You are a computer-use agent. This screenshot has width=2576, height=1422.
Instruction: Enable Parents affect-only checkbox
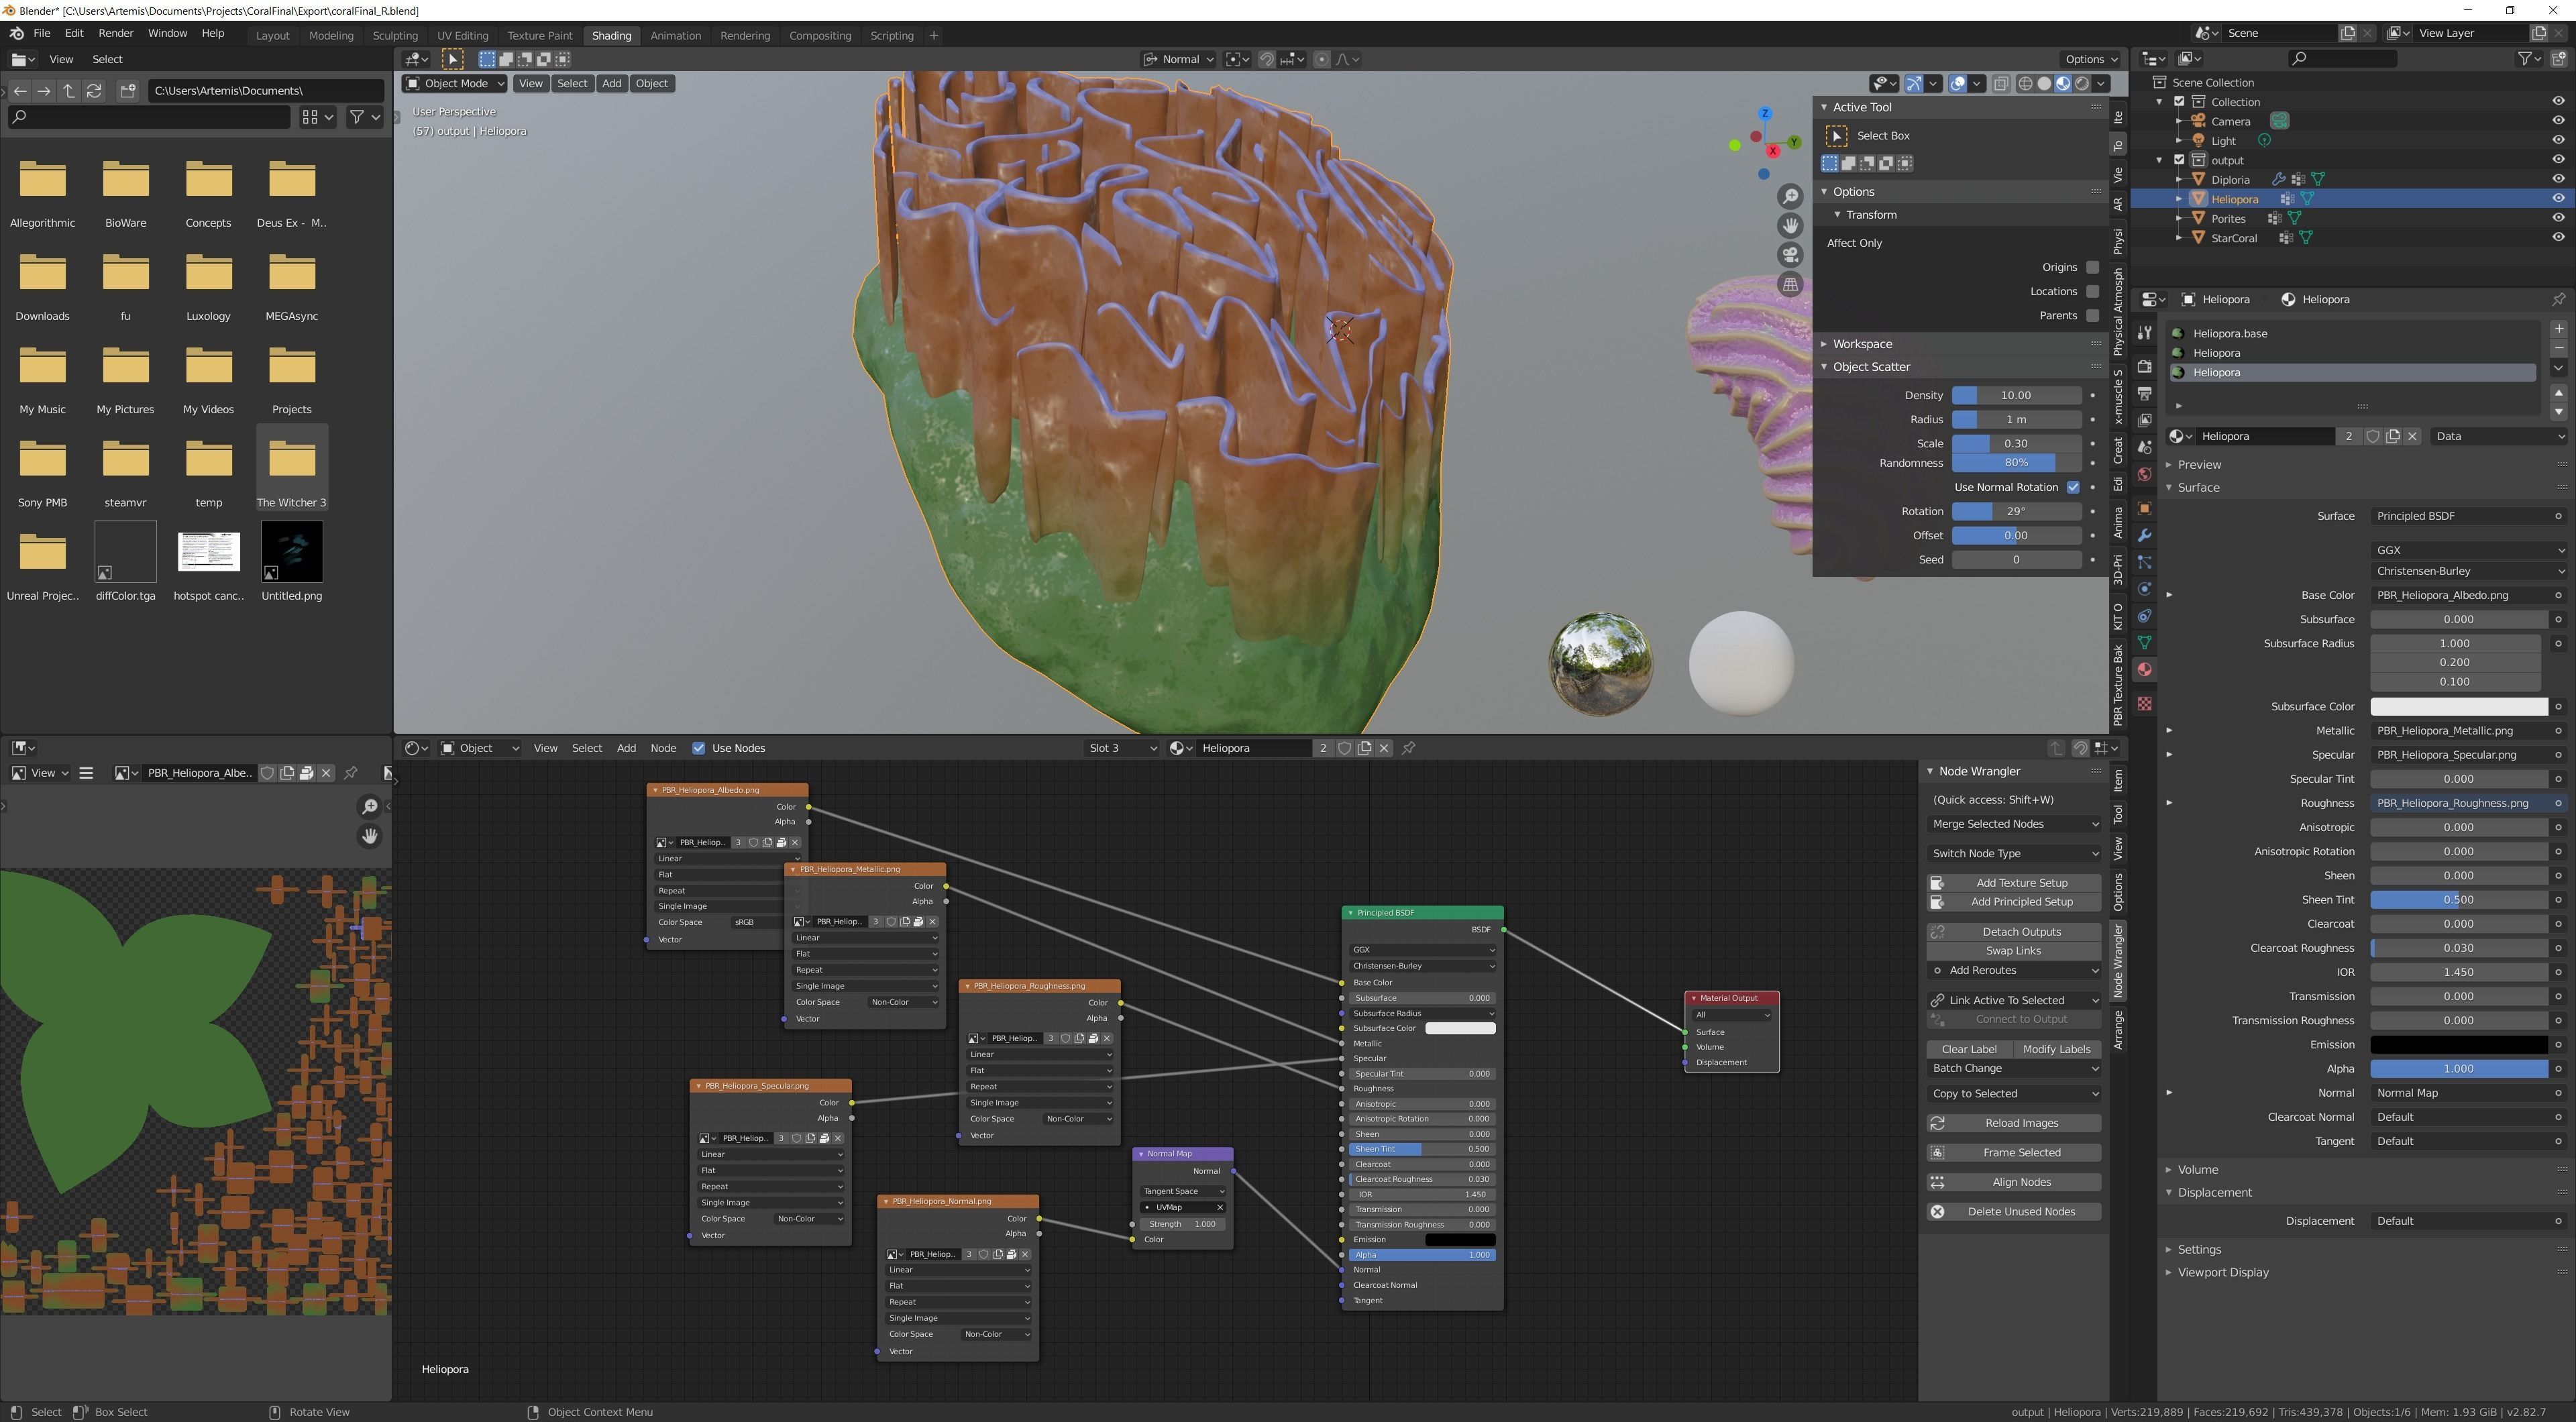click(x=2092, y=315)
